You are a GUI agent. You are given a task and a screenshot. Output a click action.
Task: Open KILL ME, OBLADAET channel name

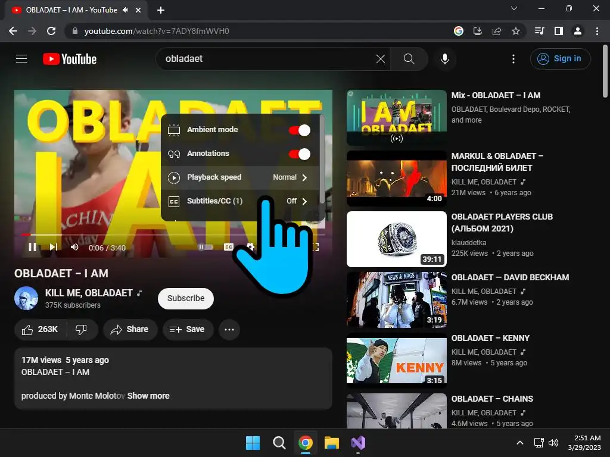point(89,293)
